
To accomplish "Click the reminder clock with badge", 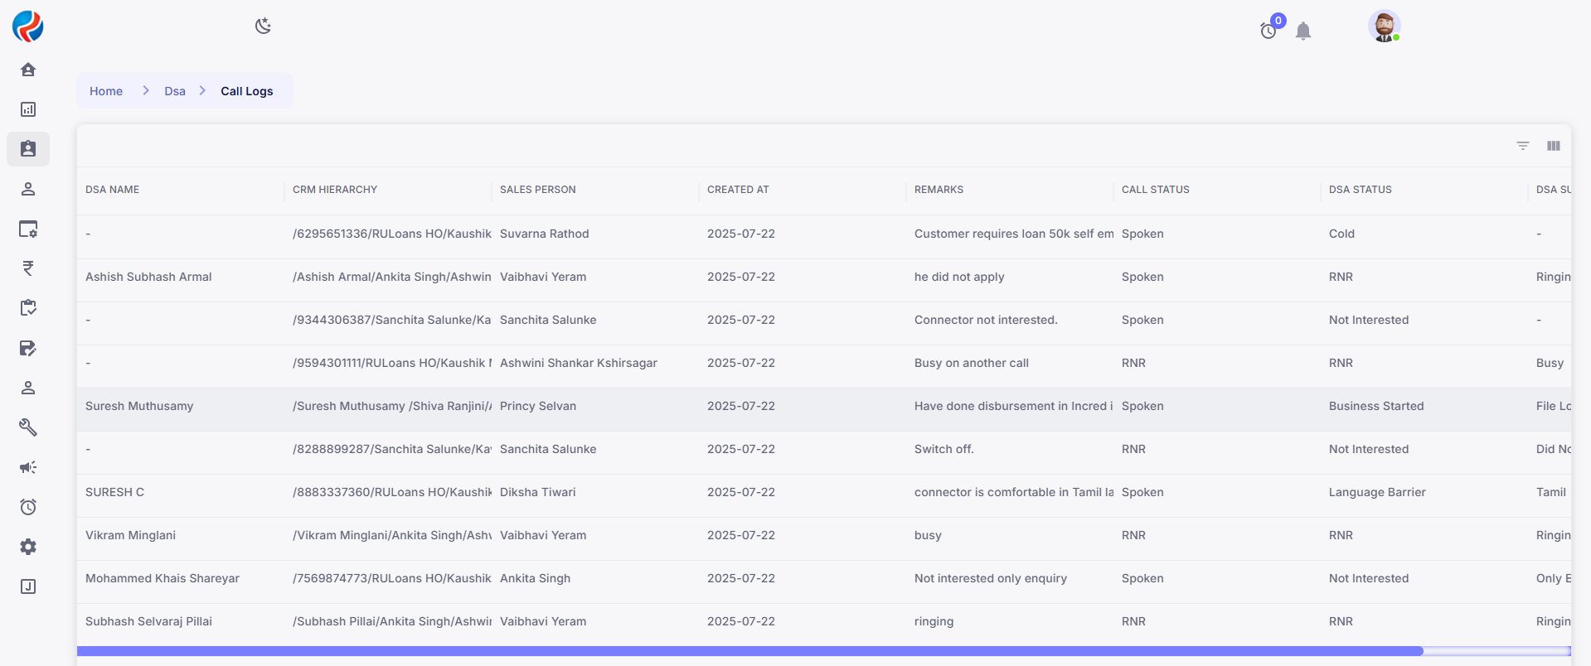I will point(1268,31).
